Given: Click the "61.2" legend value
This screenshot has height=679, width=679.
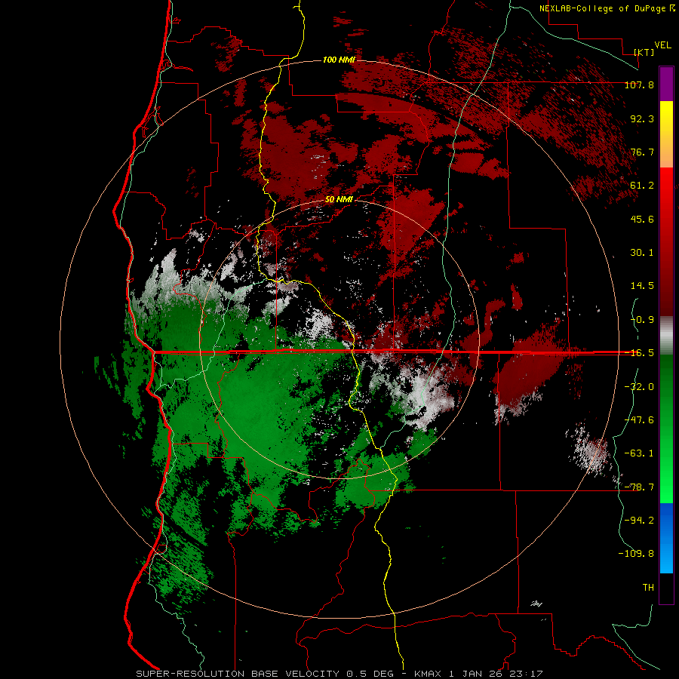Looking at the screenshot, I should [x=642, y=186].
